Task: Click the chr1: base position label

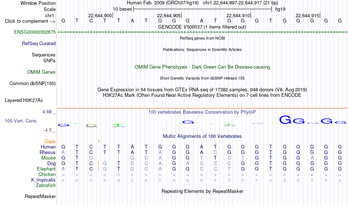Action: coord(50,15)
